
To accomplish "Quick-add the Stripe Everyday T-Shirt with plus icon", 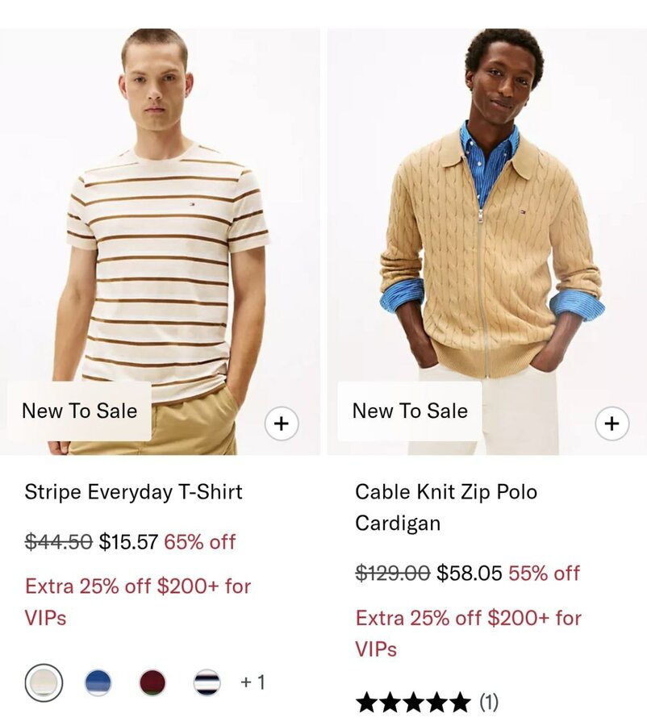I will point(281,423).
